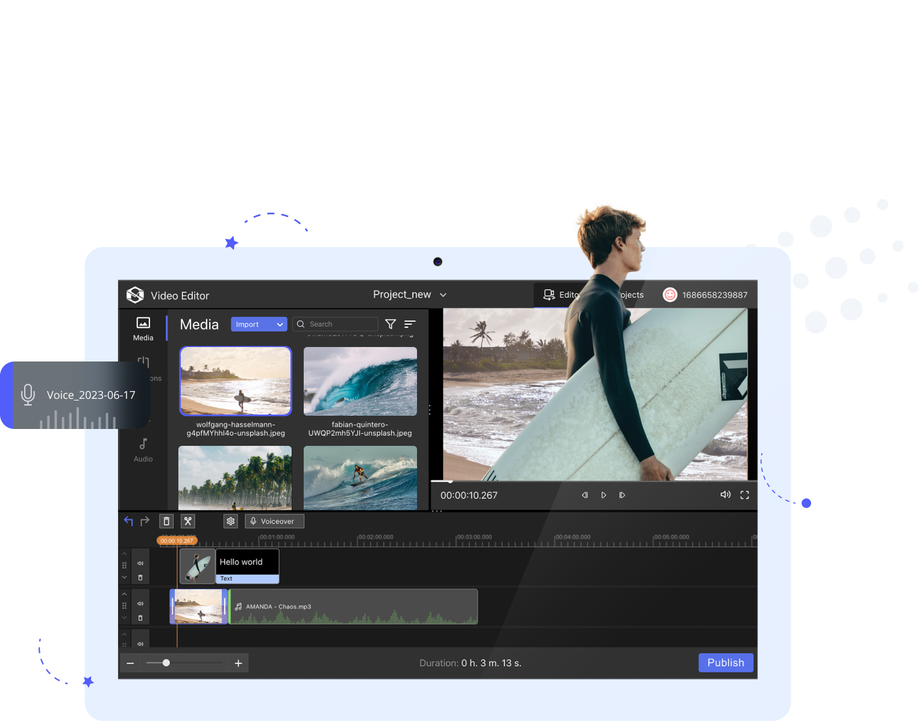Zoom out the timeline with minus button
The image size is (922, 723).
click(x=130, y=663)
